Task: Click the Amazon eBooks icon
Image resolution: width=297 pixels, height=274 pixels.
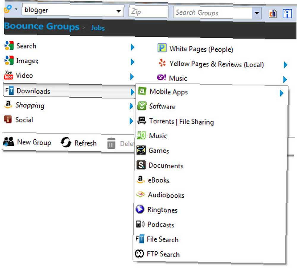Action: [140, 180]
